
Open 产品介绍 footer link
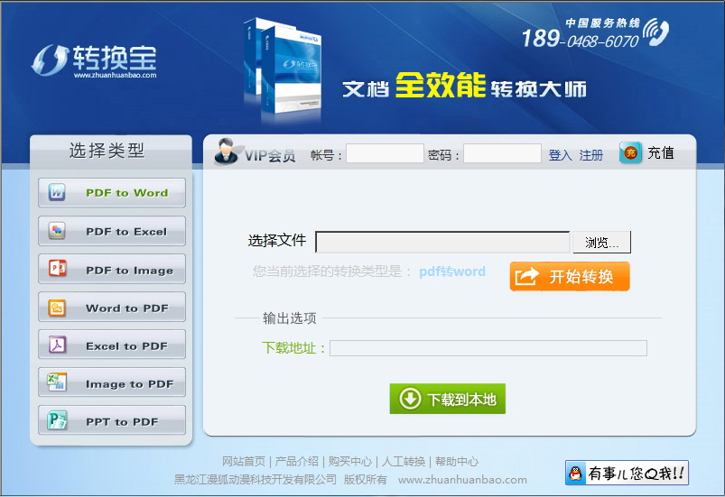click(x=297, y=462)
